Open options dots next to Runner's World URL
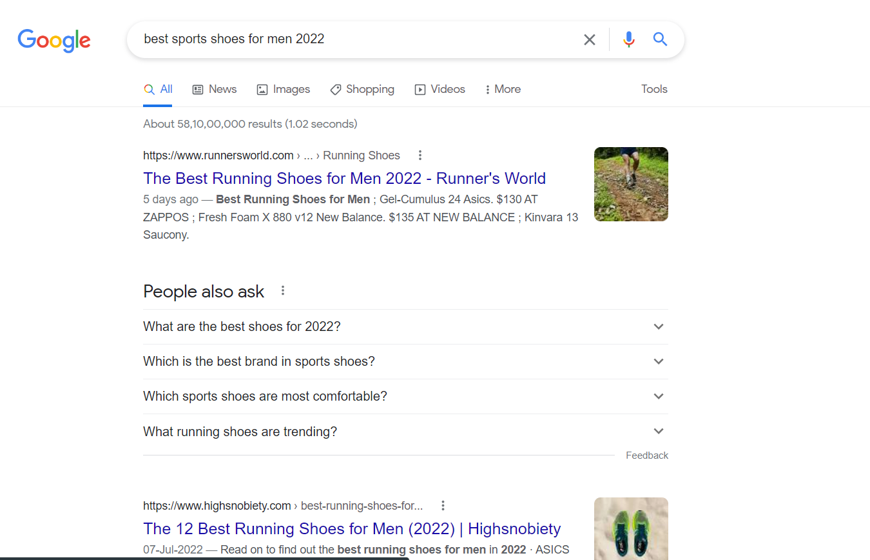The image size is (870, 560). [420, 155]
